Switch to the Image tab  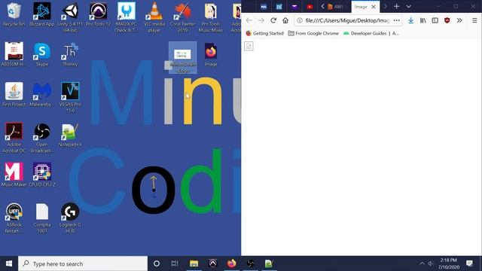361,7
